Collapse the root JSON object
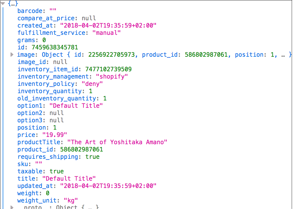Screen dimensions: 294x209 (x=3, y=4)
